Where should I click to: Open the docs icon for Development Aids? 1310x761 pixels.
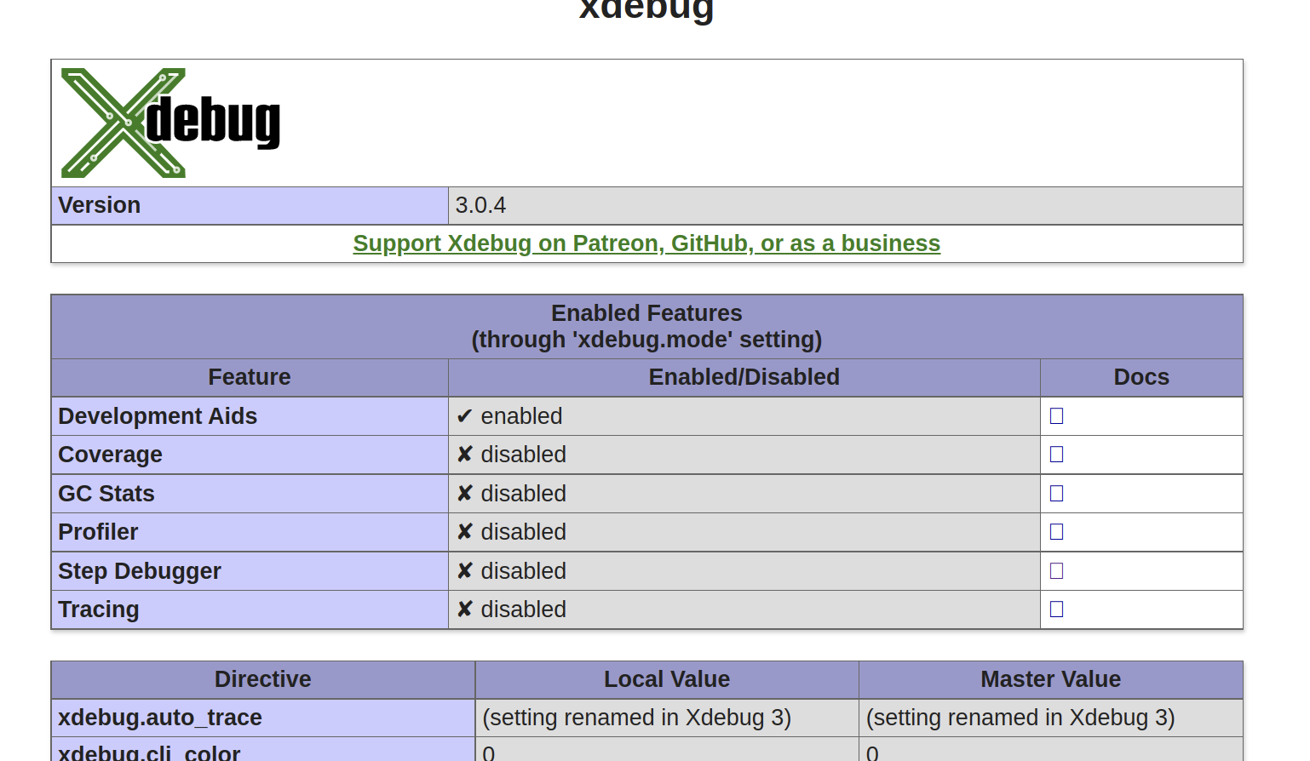tap(1056, 416)
